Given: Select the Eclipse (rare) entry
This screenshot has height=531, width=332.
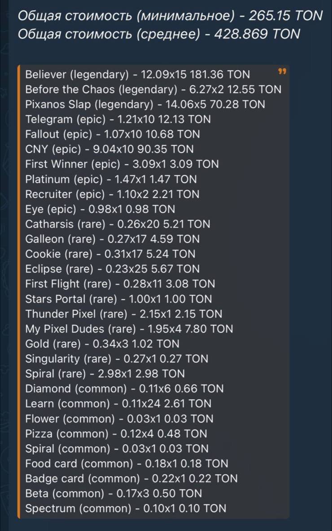Looking at the screenshot, I should 112,269.
